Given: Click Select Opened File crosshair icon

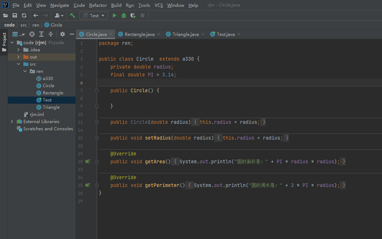Looking at the screenshot, I should tap(32, 34).
